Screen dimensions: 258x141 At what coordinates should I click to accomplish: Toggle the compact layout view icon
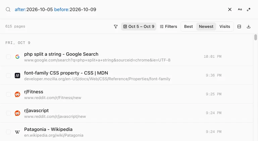click(x=239, y=27)
